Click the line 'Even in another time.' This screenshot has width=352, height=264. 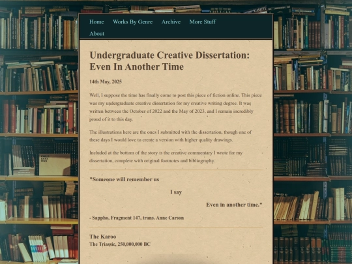[x=234, y=205]
